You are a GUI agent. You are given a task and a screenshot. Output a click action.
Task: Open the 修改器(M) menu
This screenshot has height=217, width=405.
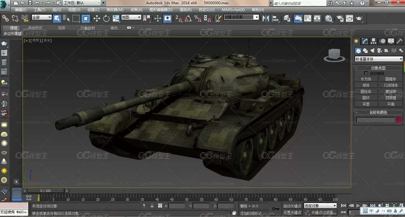(115, 10)
